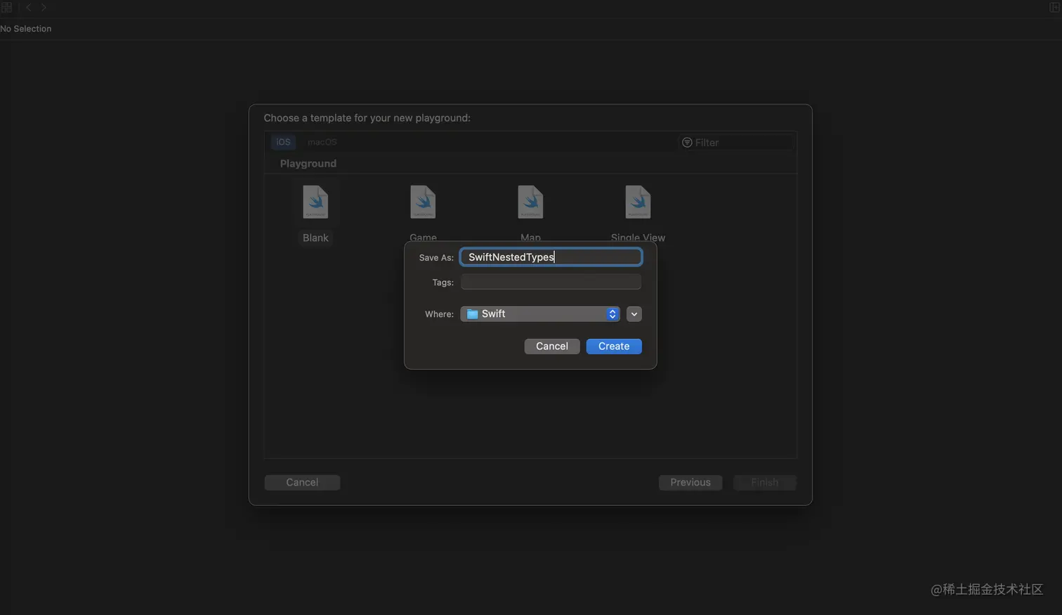The height and width of the screenshot is (615, 1062).
Task: Open the Where folder dropdown showing Swift
Action: 540,314
